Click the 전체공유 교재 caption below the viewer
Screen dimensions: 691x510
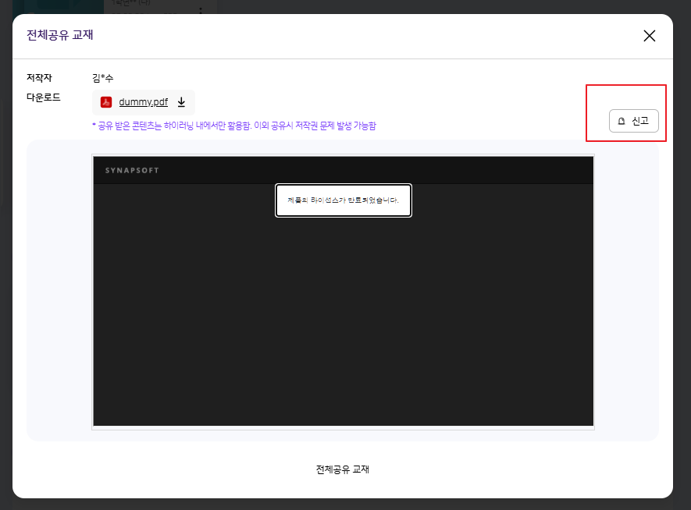[x=342, y=469]
